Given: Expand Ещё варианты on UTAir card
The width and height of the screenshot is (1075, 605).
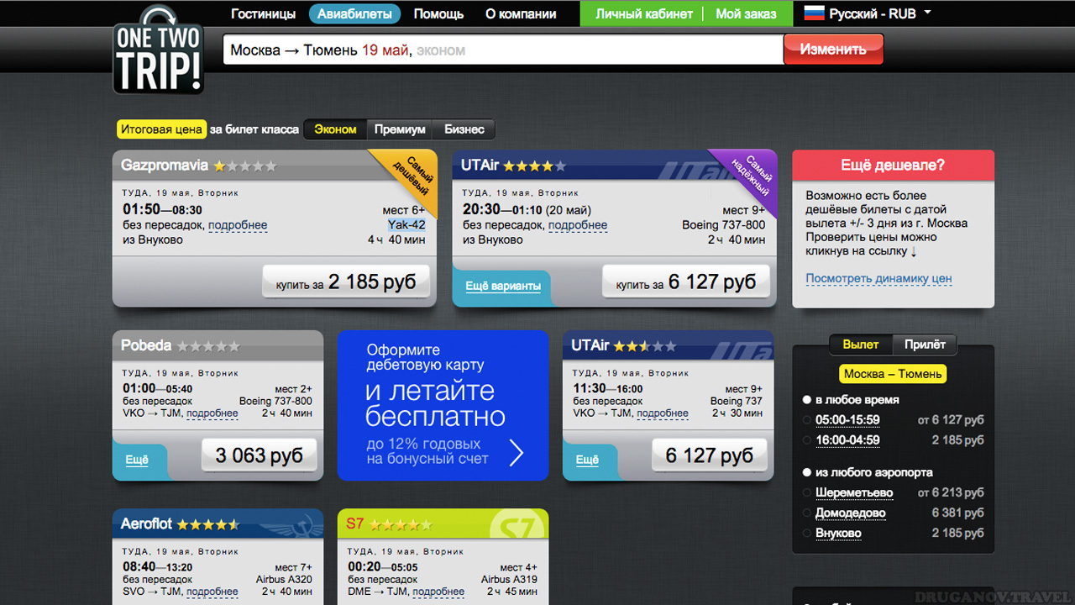Looking at the screenshot, I should [503, 286].
